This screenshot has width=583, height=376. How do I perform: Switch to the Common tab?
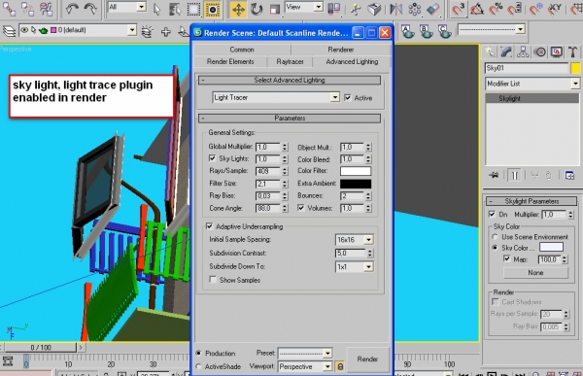[242, 50]
